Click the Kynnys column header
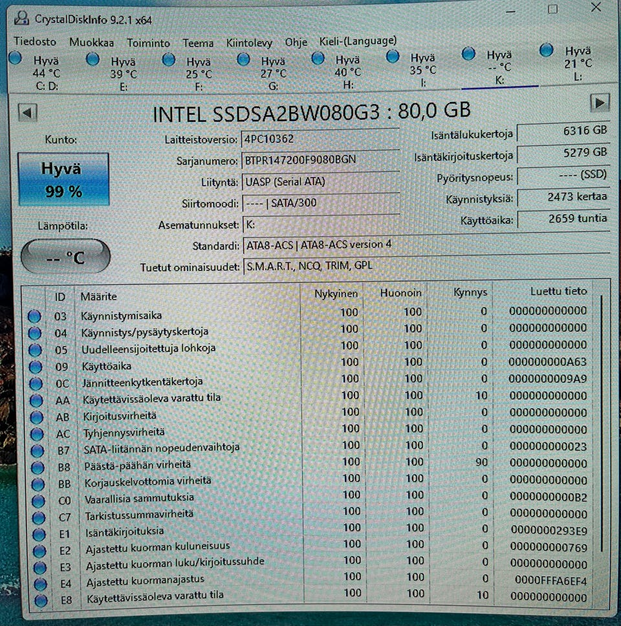621x626 pixels. (x=470, y=292)
